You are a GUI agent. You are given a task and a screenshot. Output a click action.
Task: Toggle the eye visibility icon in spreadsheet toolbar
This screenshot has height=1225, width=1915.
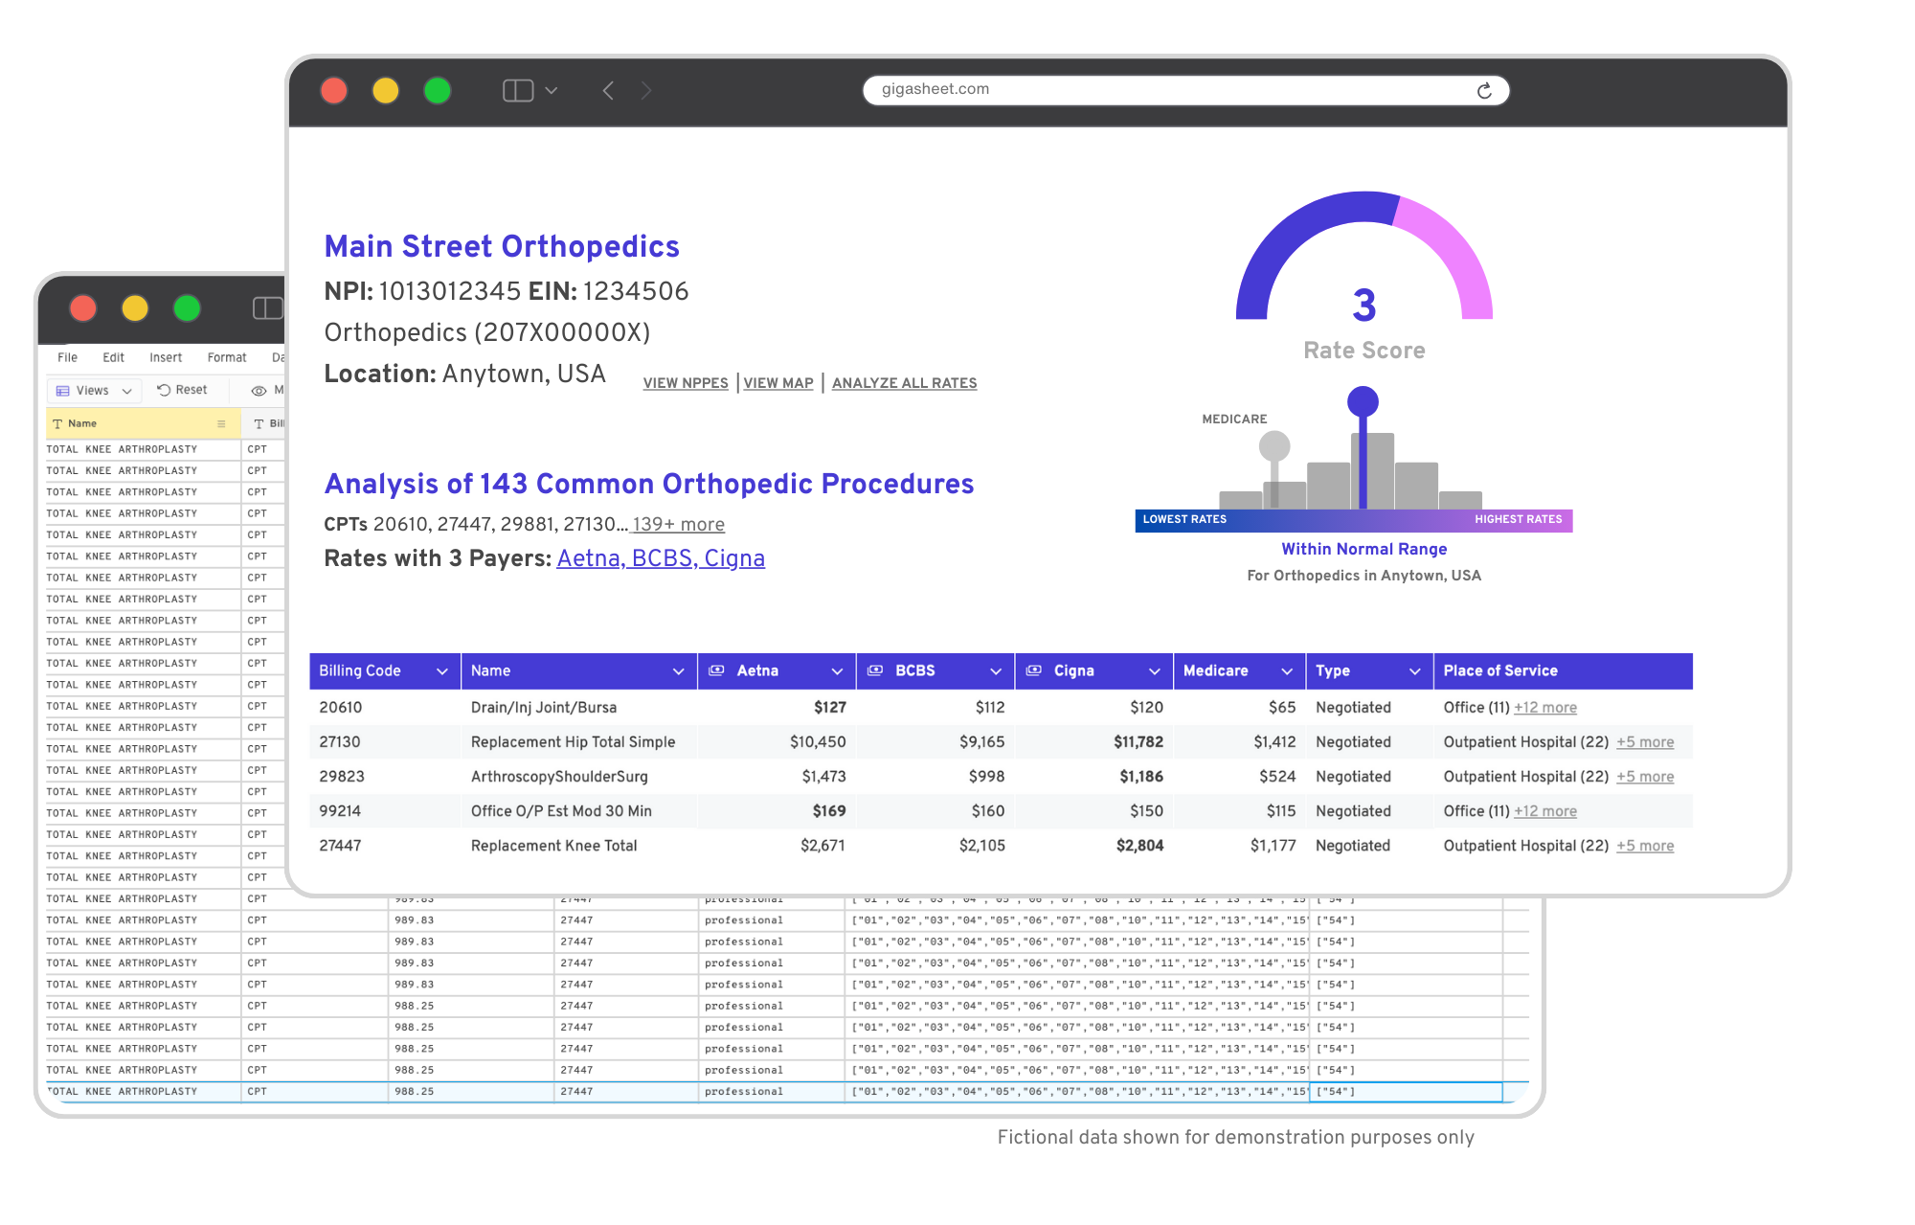[x=259, y=390]
